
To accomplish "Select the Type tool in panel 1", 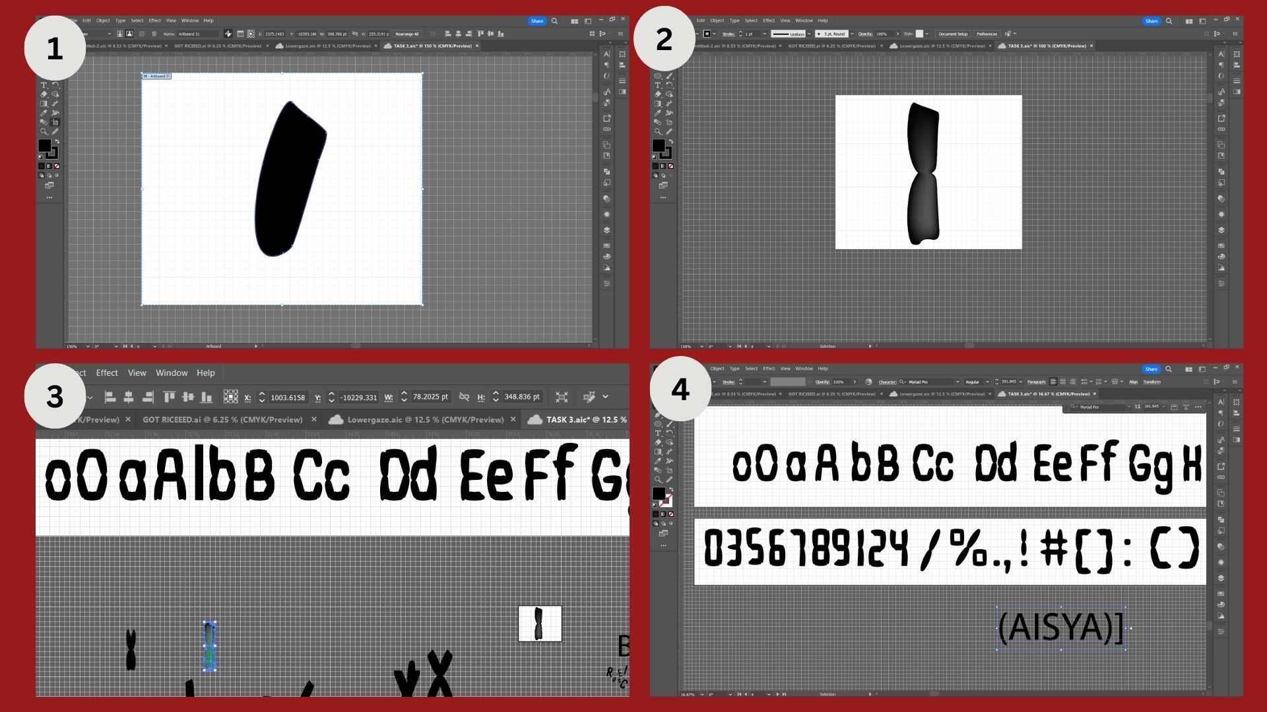I will pos(44,85).
